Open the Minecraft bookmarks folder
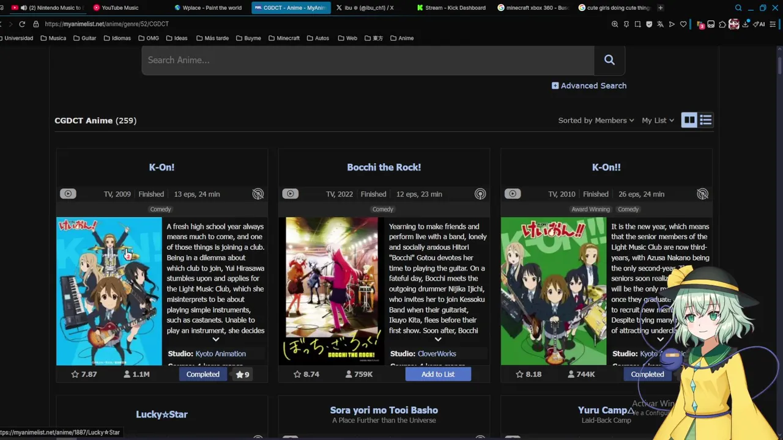This screenshot has height=440, width=783. [x=283, y=38]
